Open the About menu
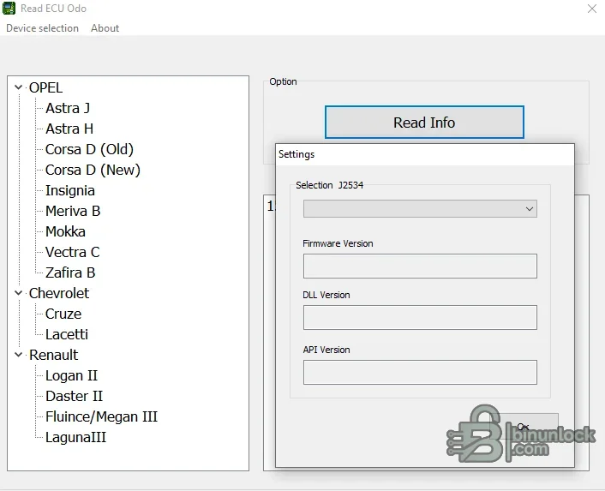 105,28
